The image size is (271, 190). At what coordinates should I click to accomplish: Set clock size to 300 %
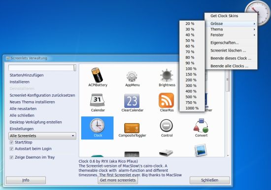(192, 85)
